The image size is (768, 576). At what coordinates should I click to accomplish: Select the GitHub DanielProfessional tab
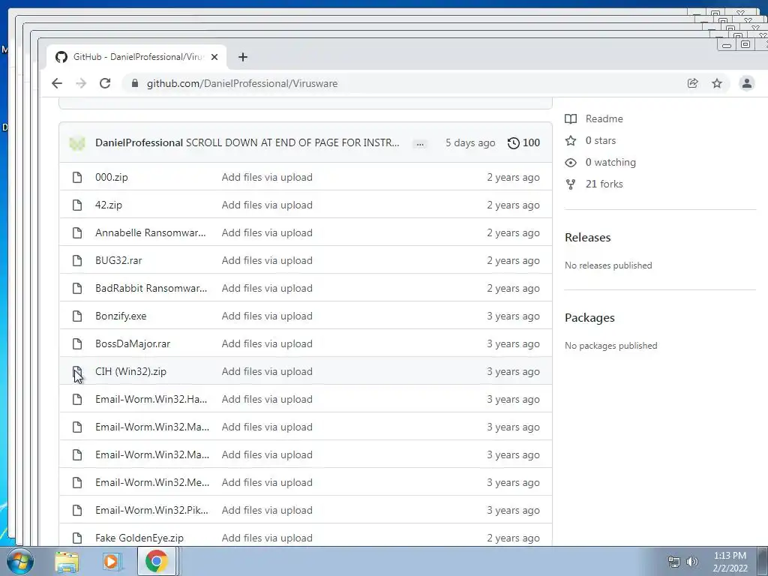136,57
